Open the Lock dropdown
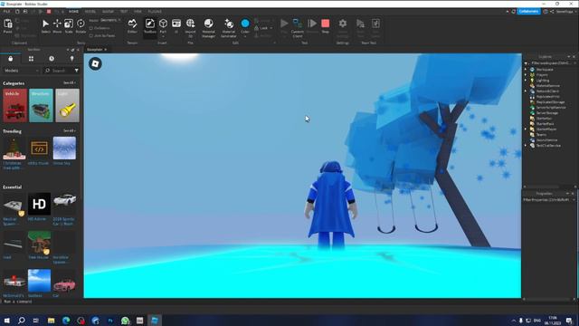This screenshot has height=326, width=579. 263,28
